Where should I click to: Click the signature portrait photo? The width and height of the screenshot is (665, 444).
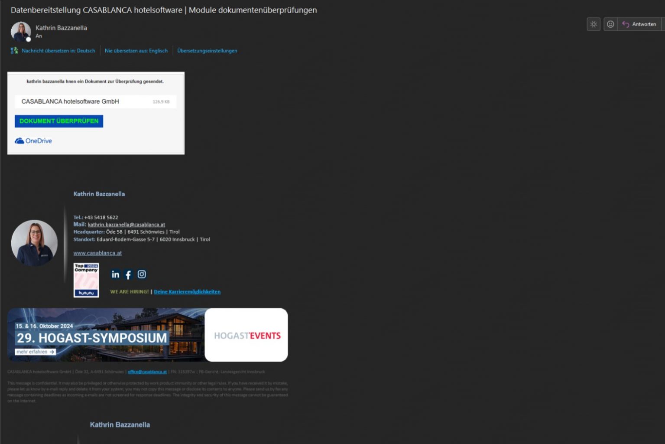(x=34, y=242)
